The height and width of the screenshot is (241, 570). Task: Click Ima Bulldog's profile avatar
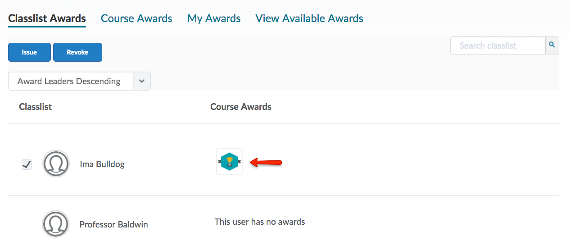point(56,164)
